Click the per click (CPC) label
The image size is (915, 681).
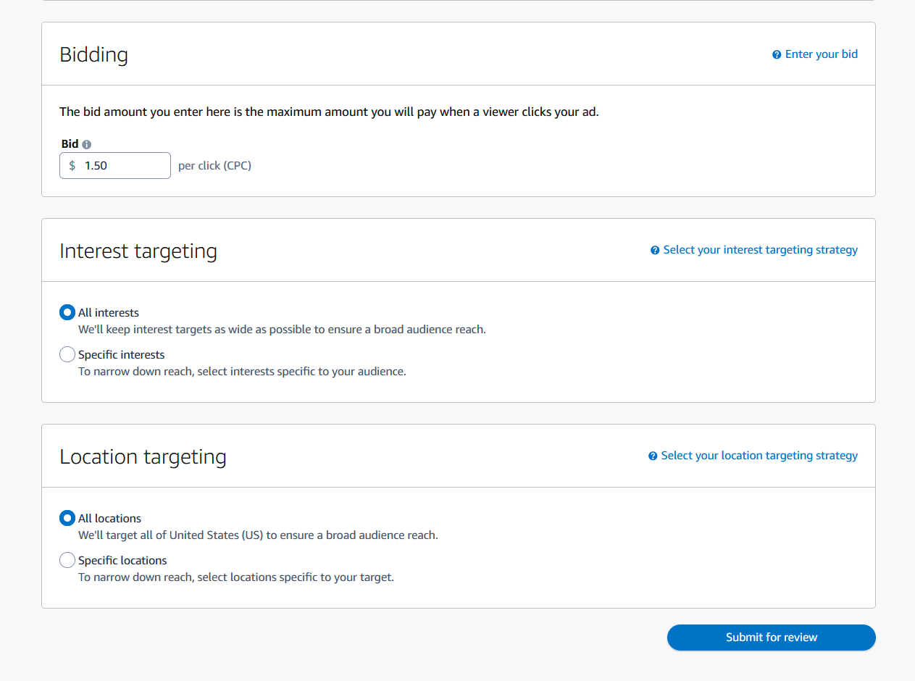tap(214, 165)
